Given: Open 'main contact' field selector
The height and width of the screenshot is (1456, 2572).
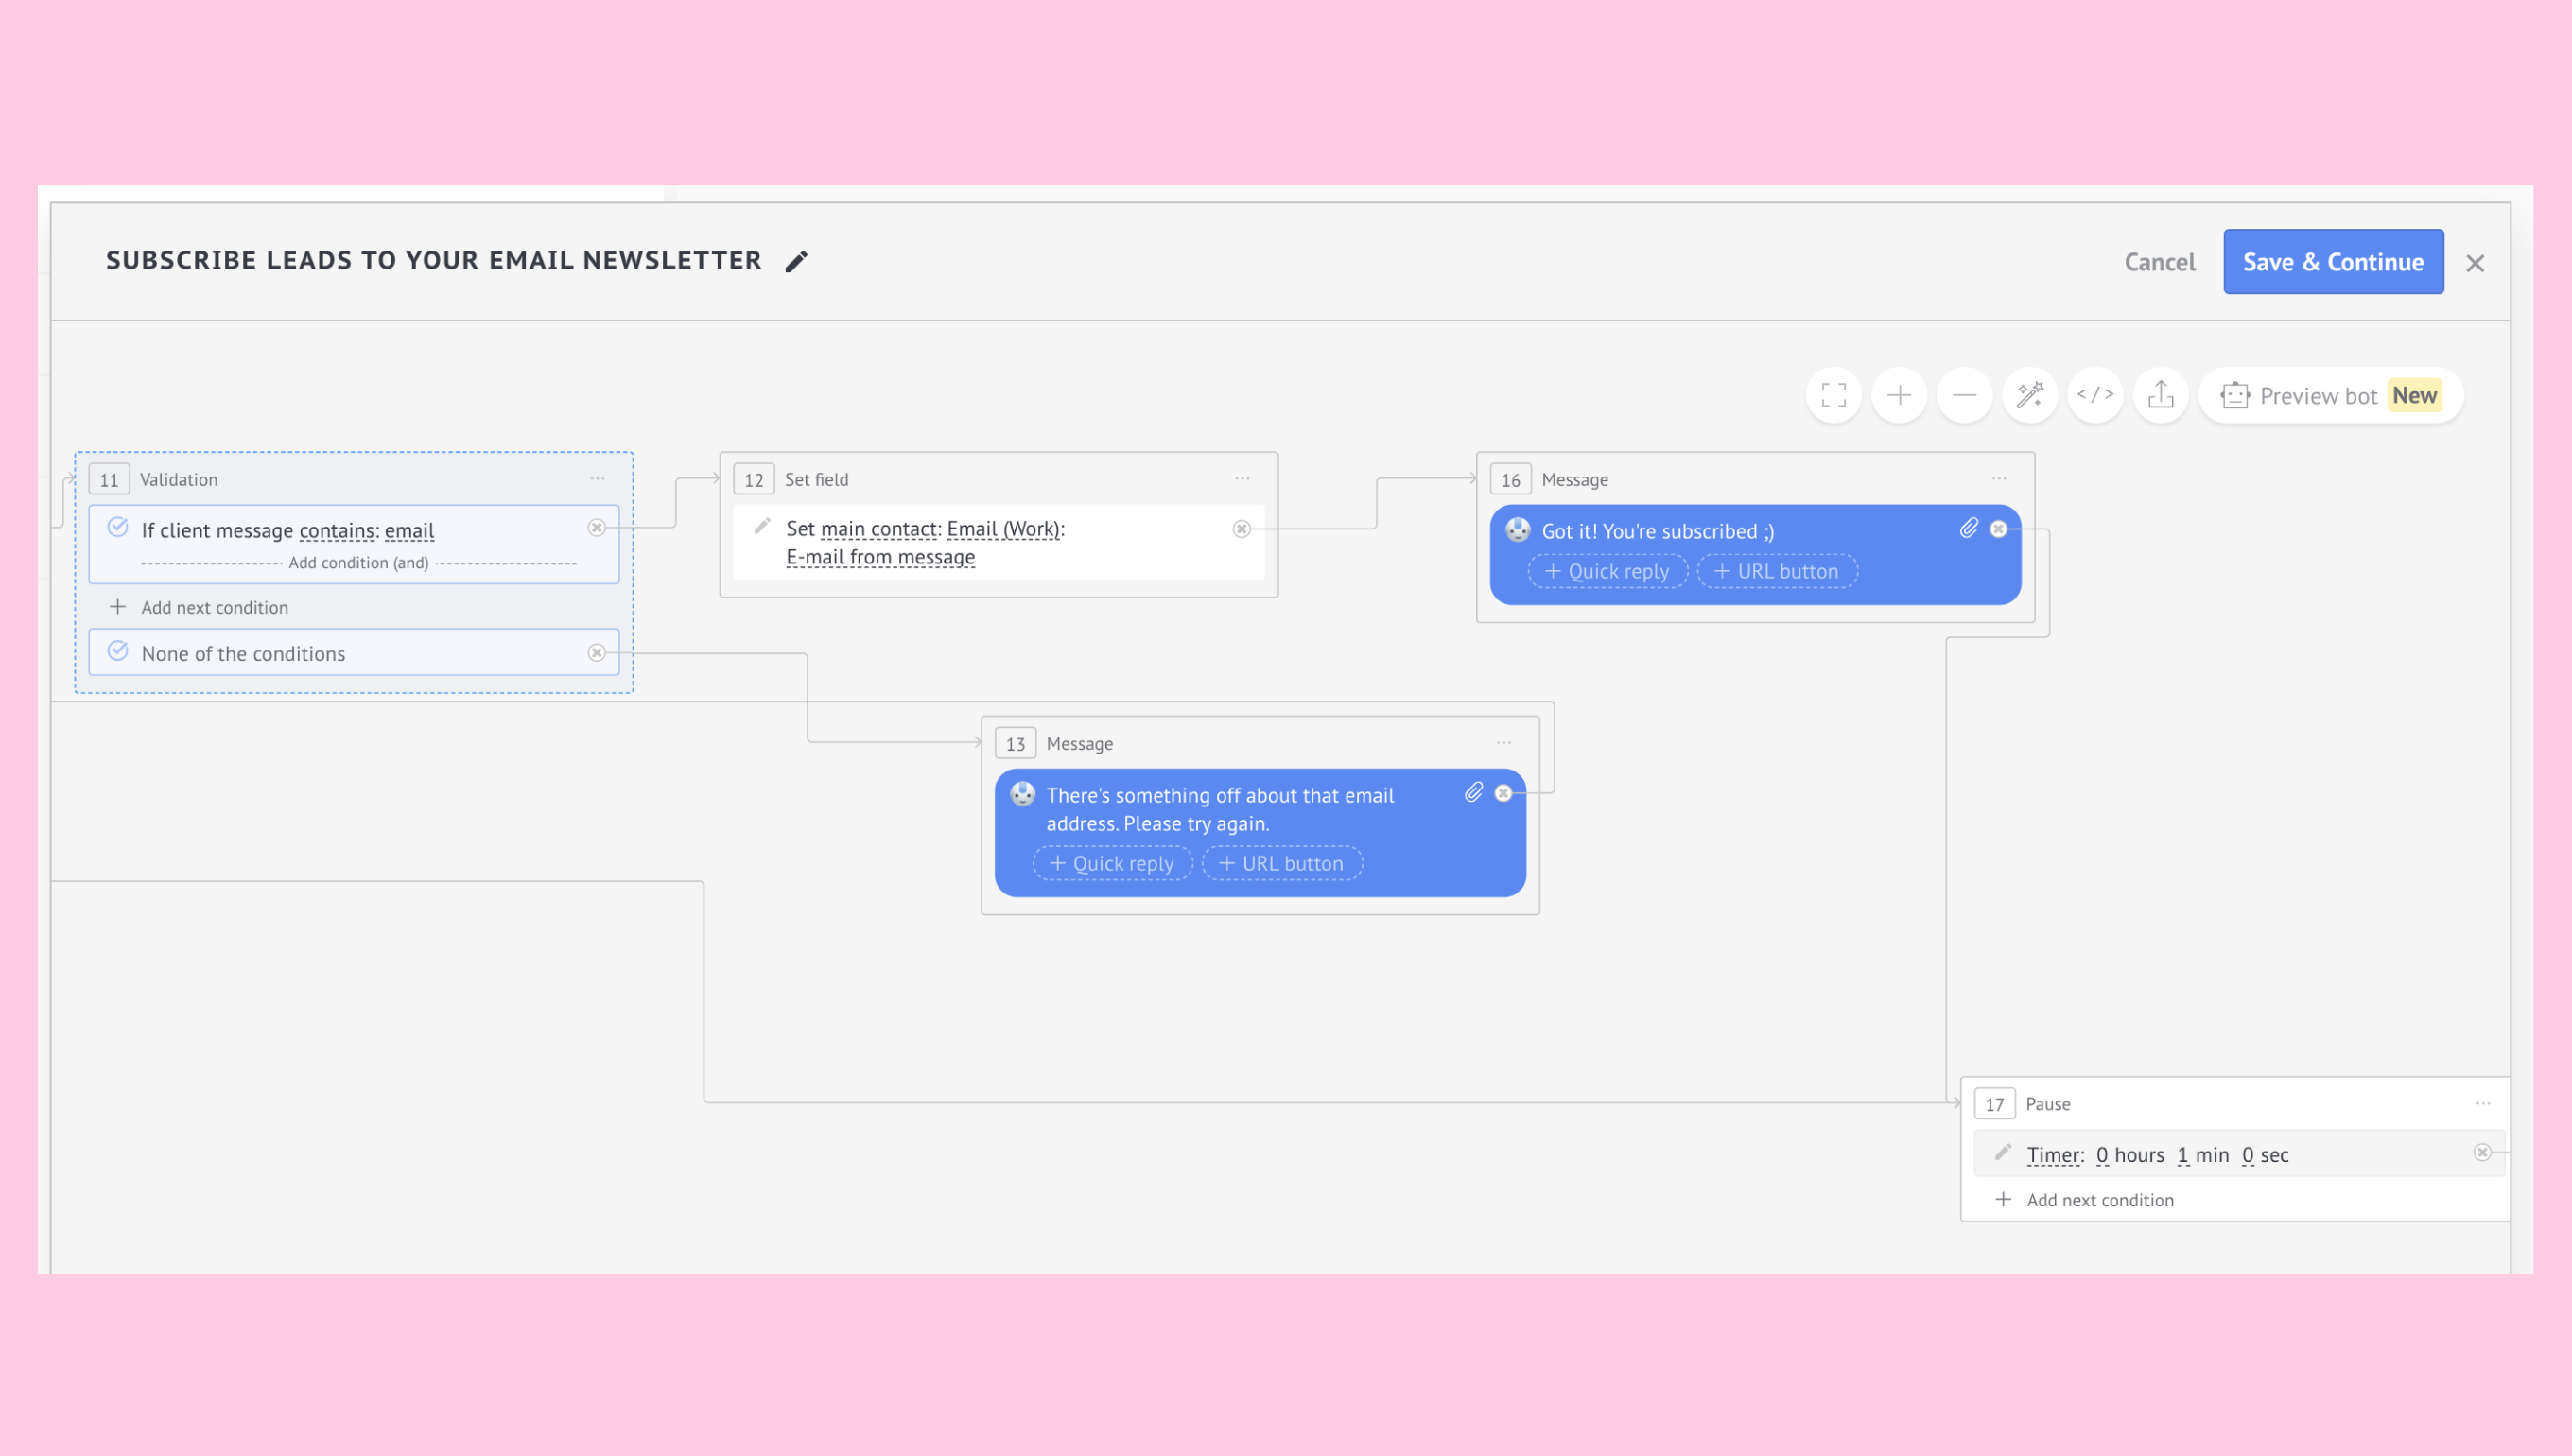Looking at the screenshot, I should click(879, 529).
